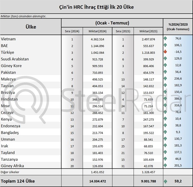193x187 pixels.
Task: Select the total 14.334.472 for 2024
Action: (98, 181)
